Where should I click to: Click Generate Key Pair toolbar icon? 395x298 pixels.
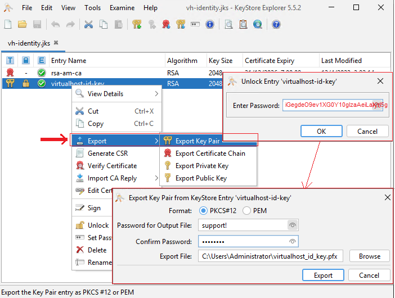coord(137,24)
